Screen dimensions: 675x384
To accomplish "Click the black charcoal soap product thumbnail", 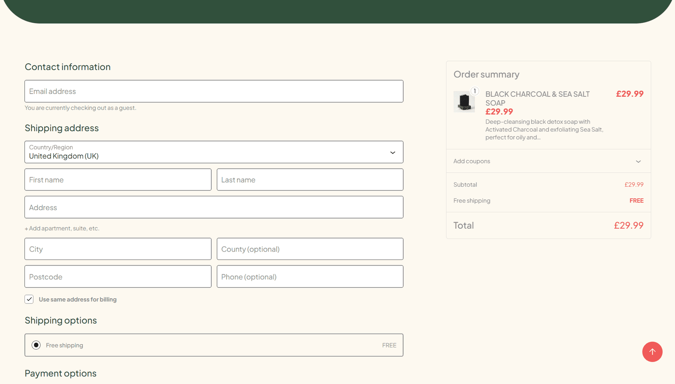I will pyautogui.click(x=464, y=102).
